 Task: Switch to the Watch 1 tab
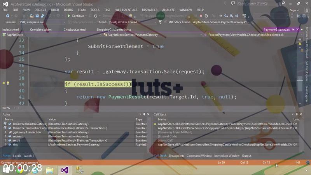click(29, 156)
